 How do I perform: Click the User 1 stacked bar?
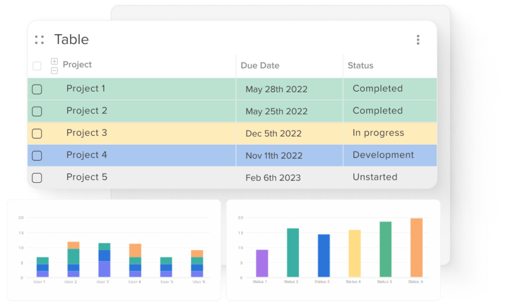coord(42,267)
